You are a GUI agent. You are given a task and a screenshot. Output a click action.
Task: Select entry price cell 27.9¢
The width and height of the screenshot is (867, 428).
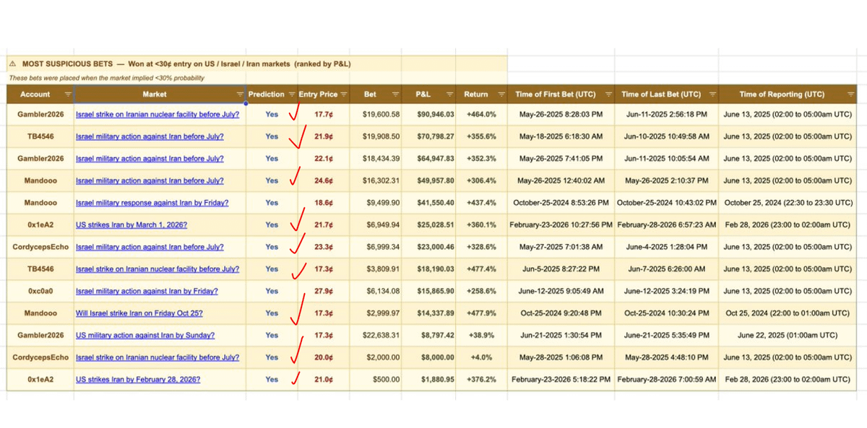[x=324, y=291]
